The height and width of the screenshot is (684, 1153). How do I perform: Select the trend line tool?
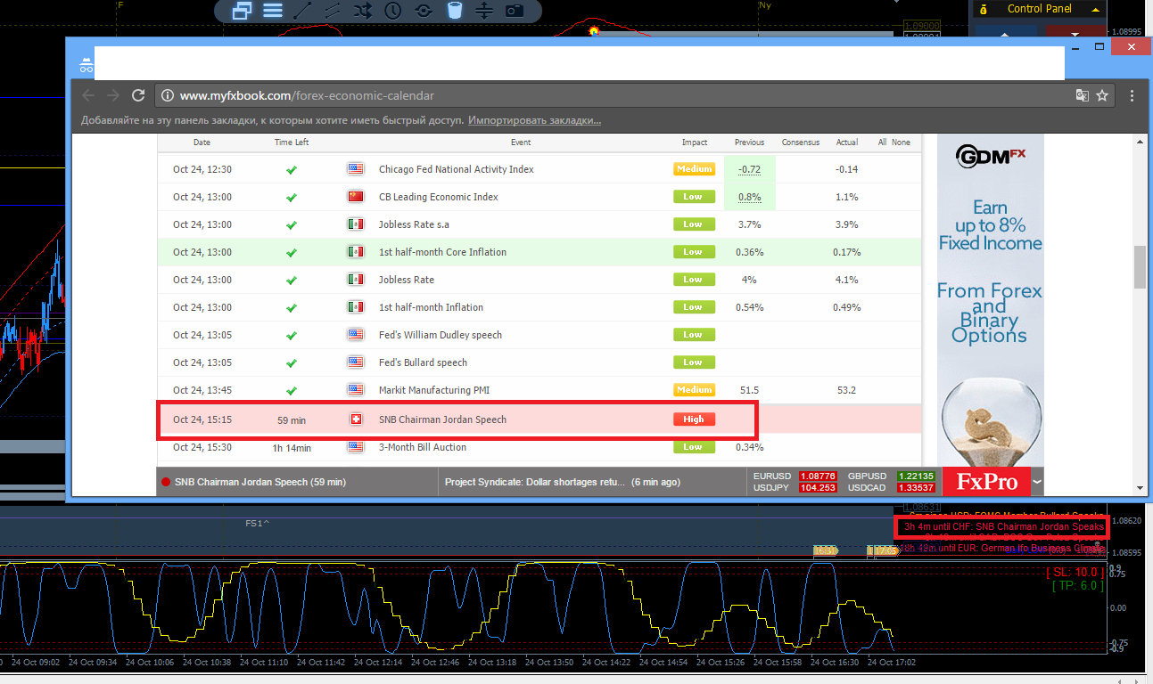302,11
